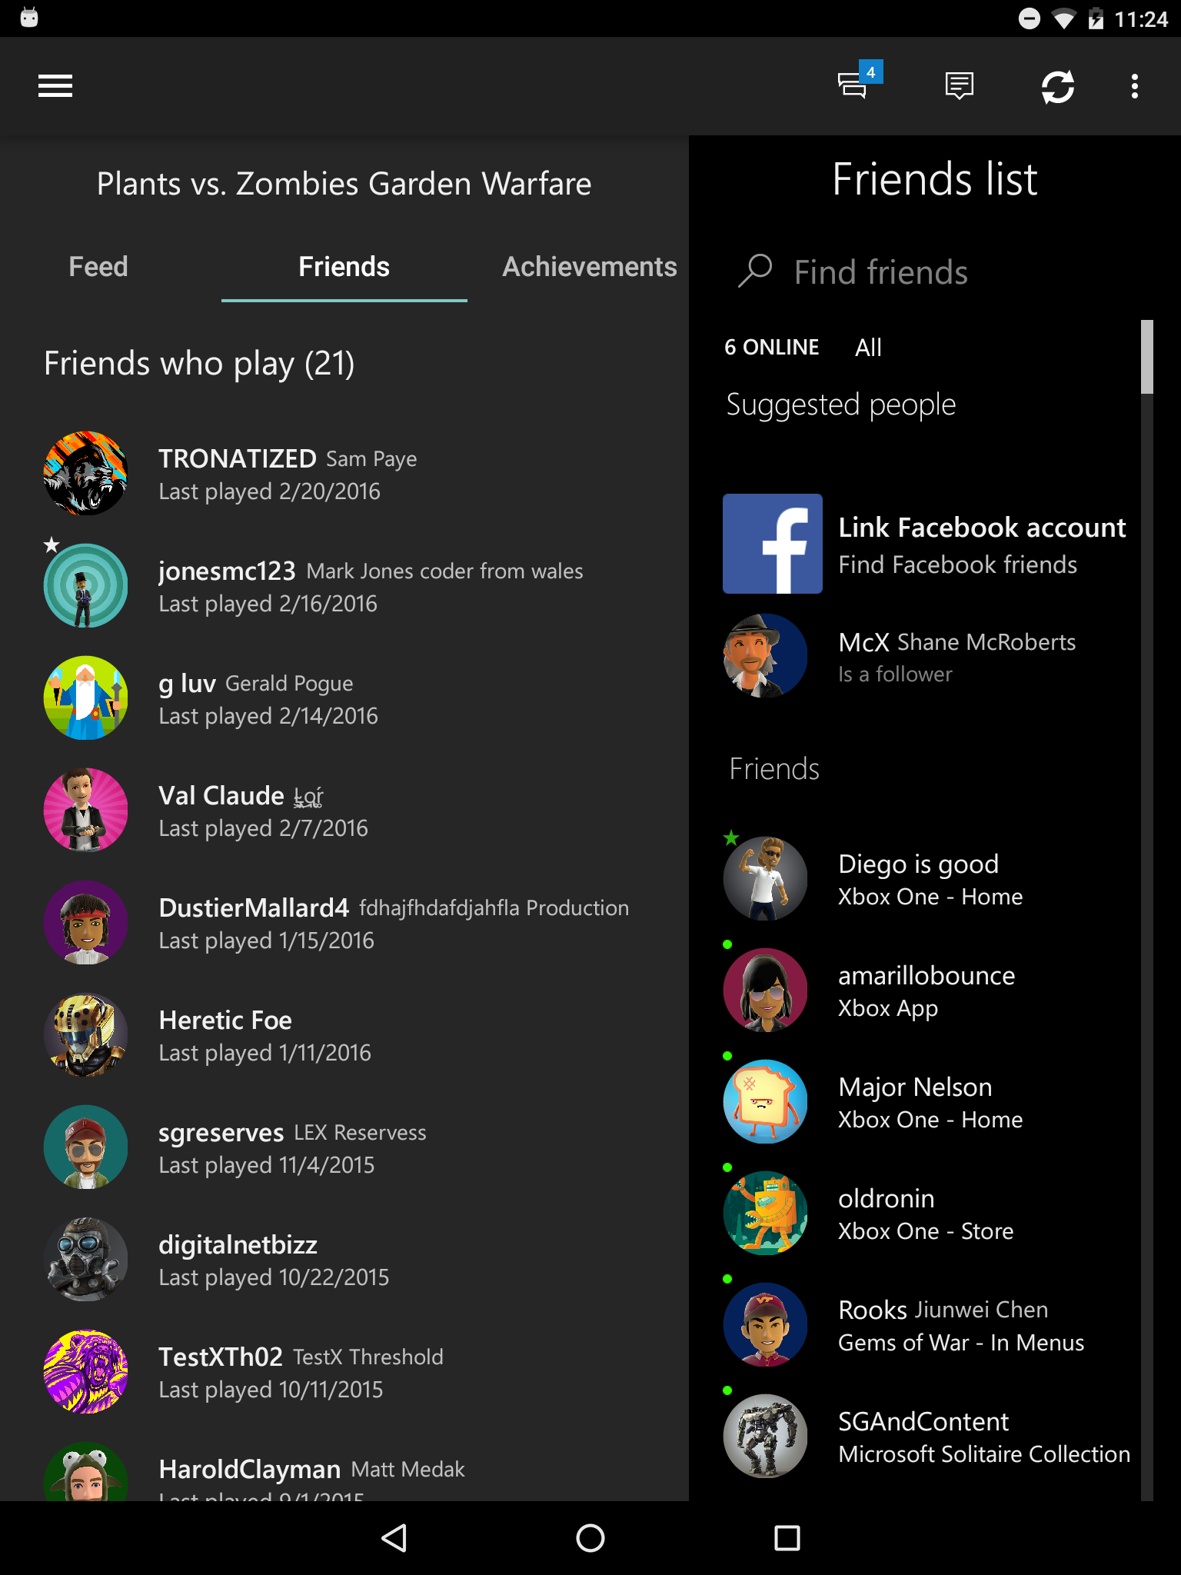Click the friends list scrollbar thumb

(x=1147, y=357)
